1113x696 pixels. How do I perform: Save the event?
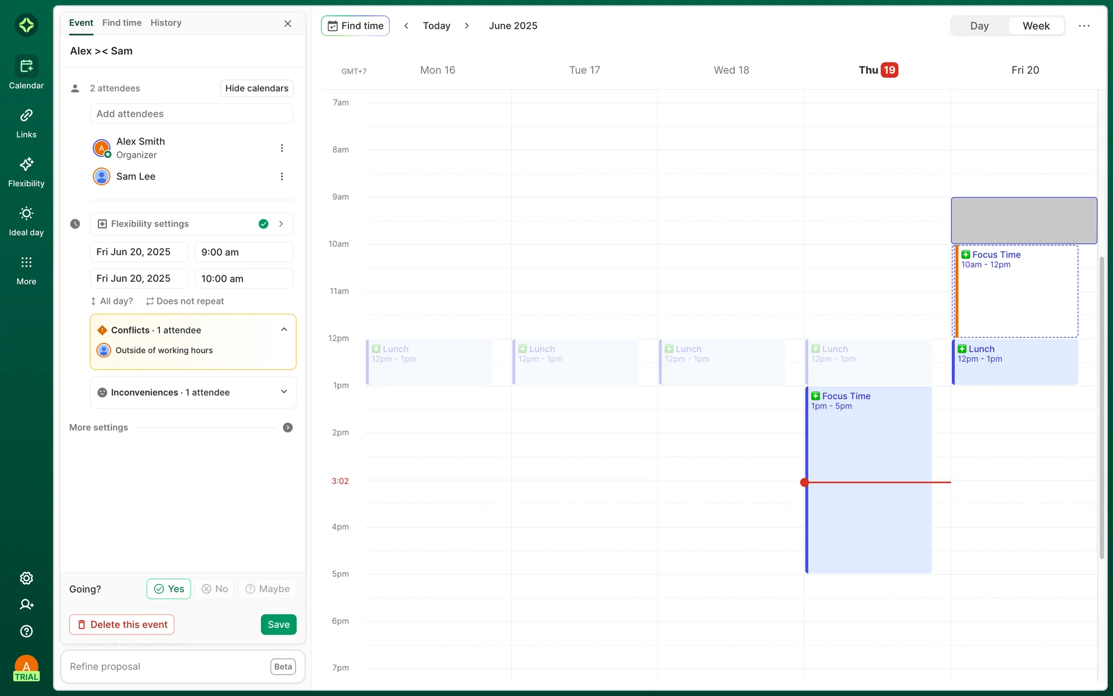point(278,625)
